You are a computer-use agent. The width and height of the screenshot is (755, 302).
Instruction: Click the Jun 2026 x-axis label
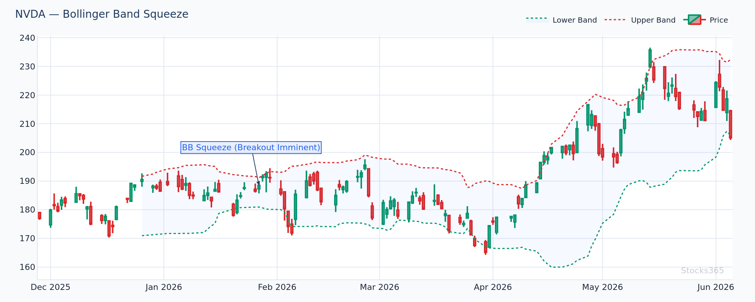[x=716, y=287]
